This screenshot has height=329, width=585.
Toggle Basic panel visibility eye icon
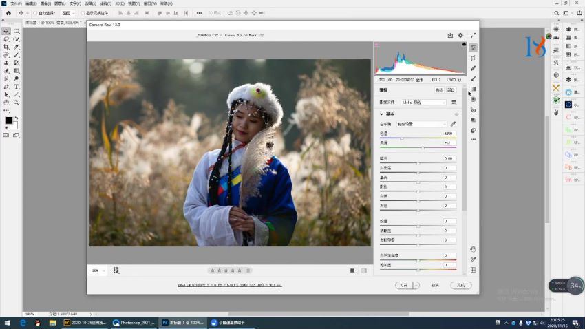pyautogui.click(x=456, y=114)
